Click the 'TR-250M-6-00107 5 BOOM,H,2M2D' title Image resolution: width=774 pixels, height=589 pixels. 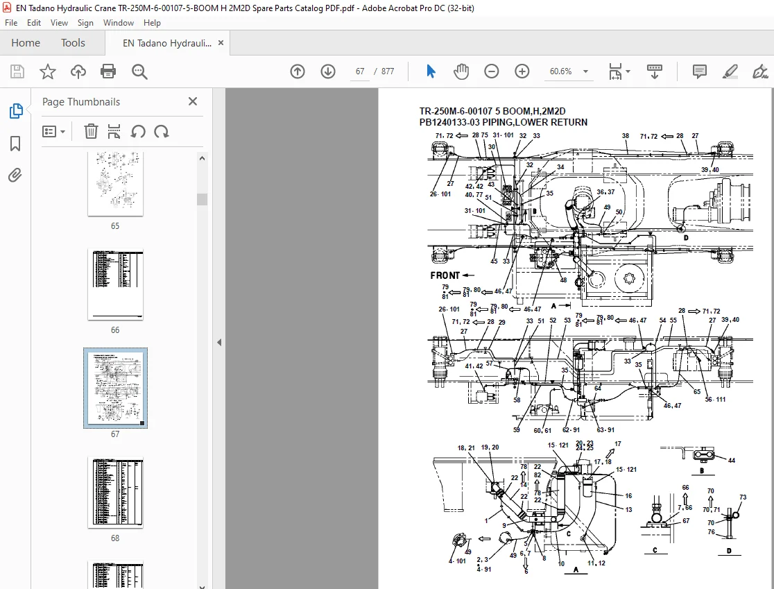click(x=492, y=111)
